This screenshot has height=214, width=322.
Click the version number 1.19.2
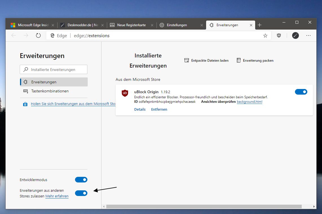coord(165,92)
